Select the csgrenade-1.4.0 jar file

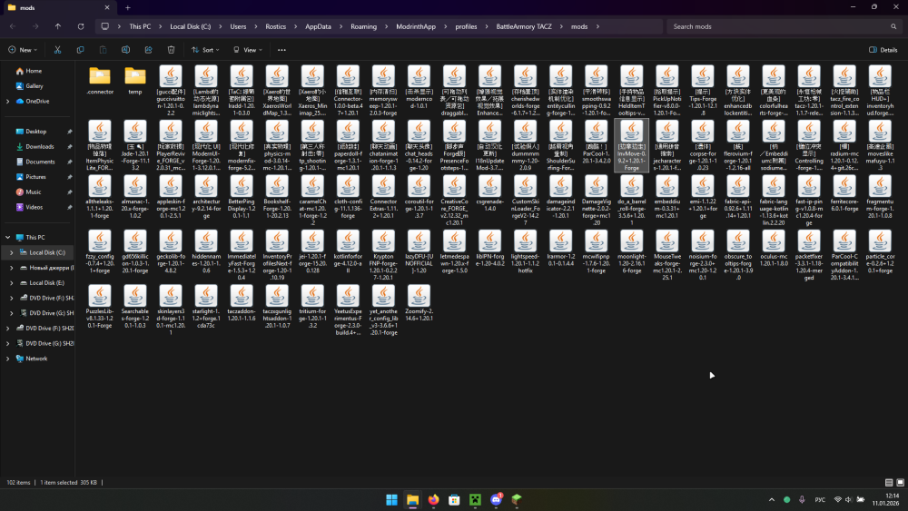(x=489, y=194)
